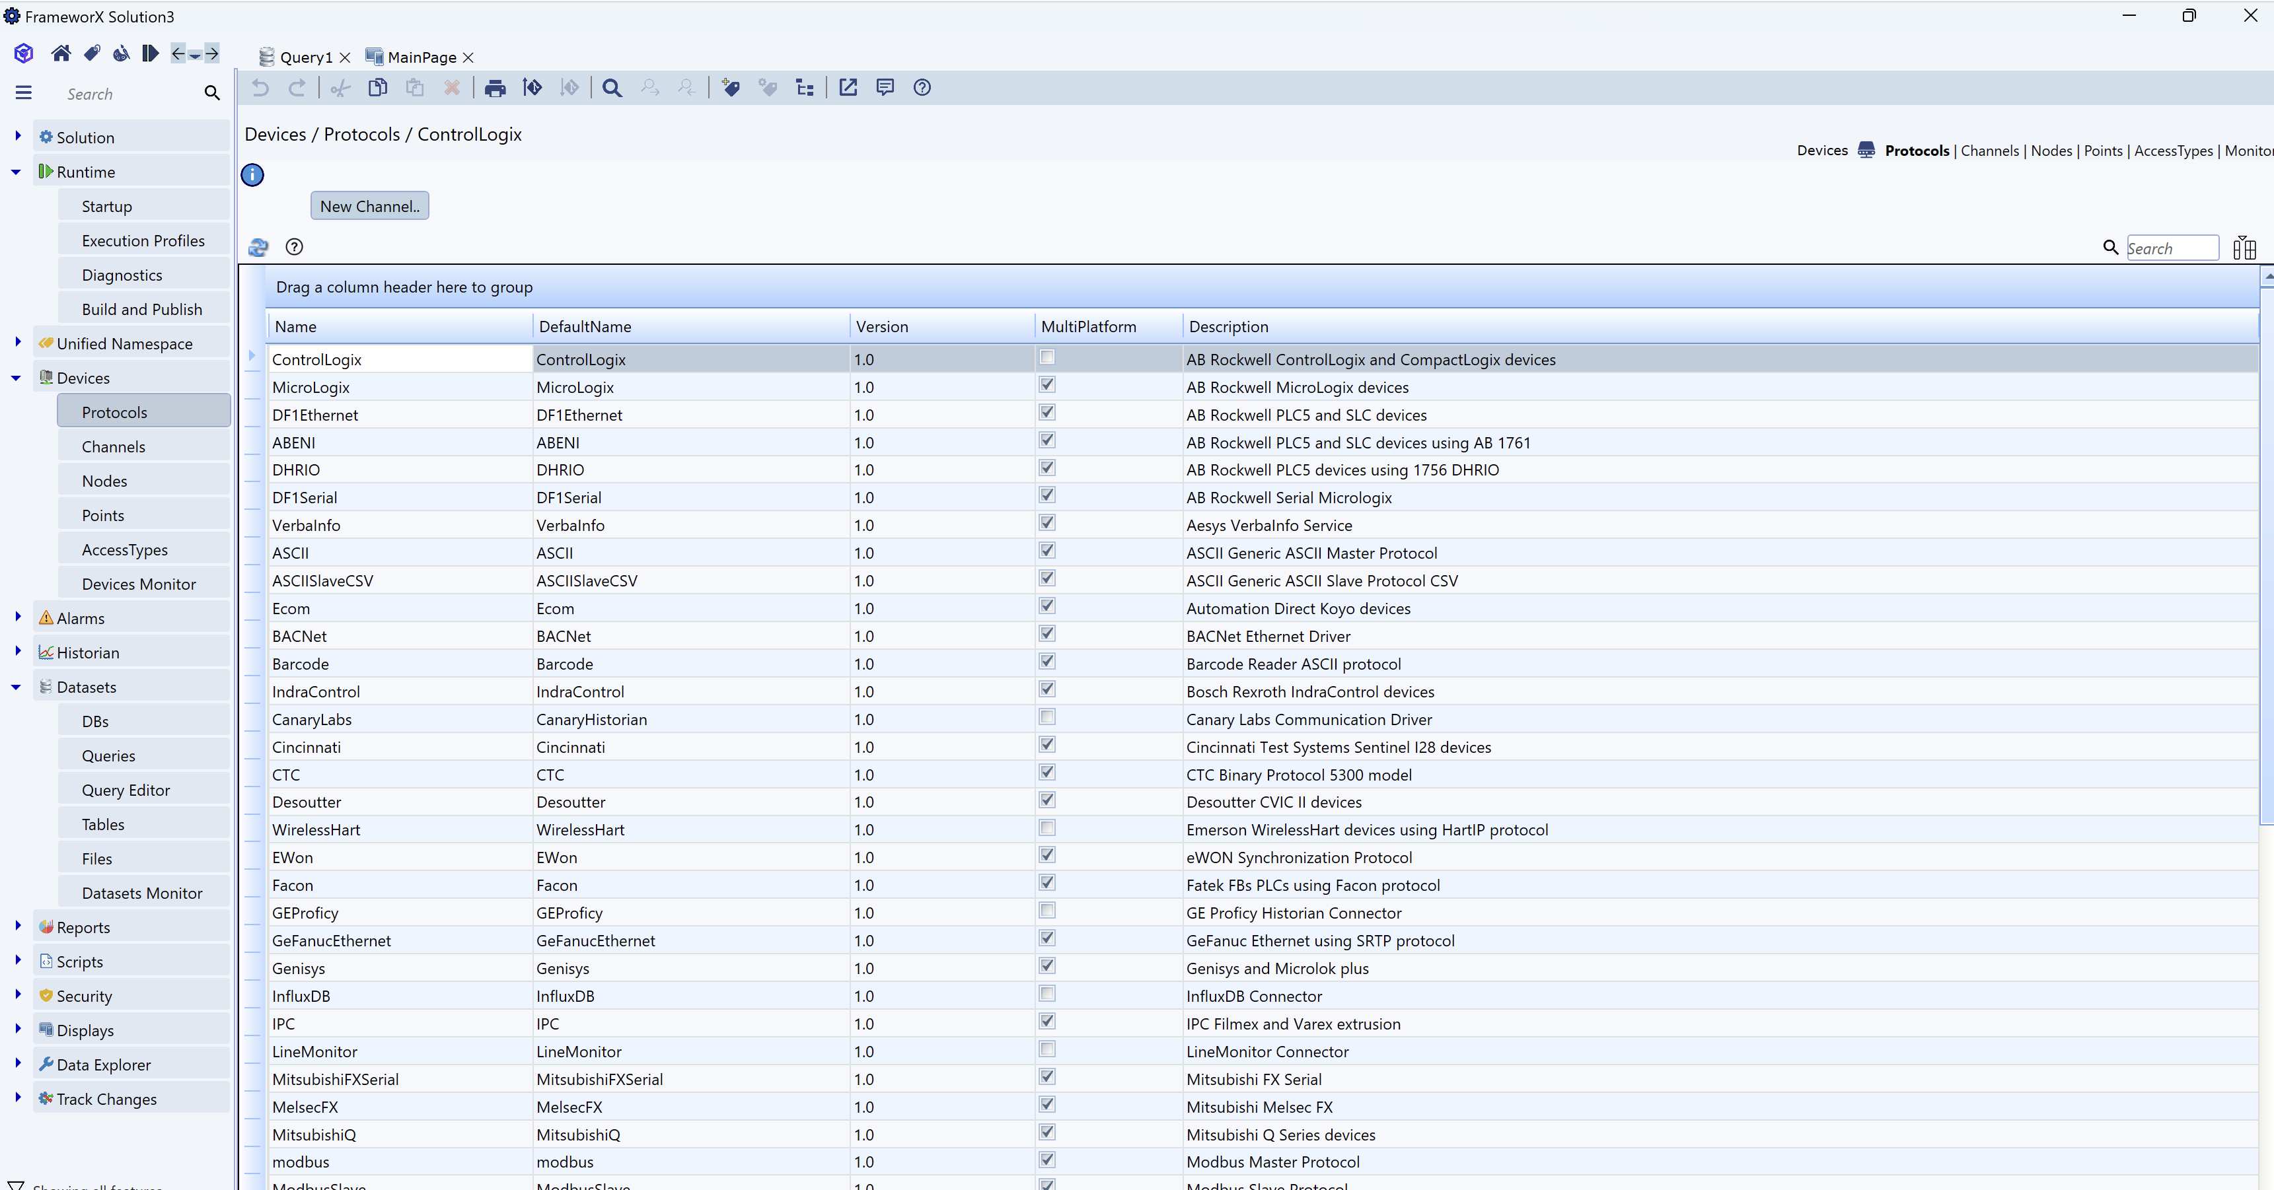Expand the Alarms tree node
Image resolution: width=2274 pixels, height=1190 pixels.
pos(18,617)
